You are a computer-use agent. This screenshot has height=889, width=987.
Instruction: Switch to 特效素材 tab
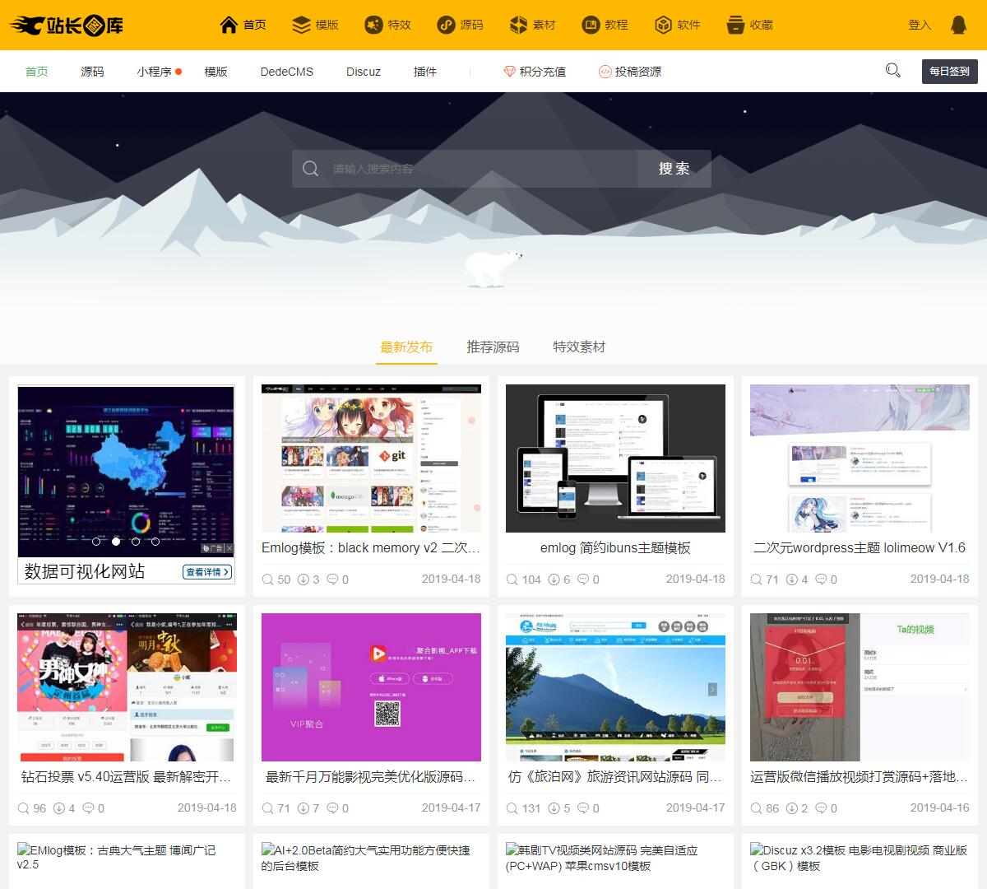coord(579,347)
